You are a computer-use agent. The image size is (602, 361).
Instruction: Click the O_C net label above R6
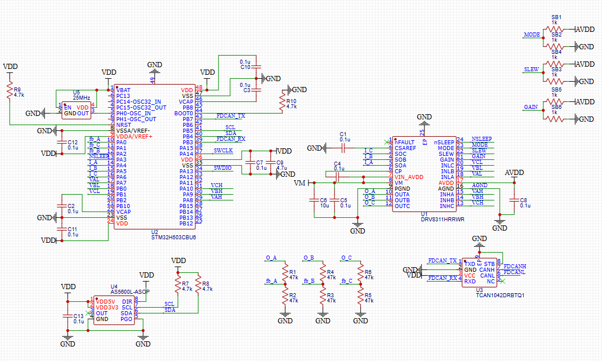(x=346, y=257)
